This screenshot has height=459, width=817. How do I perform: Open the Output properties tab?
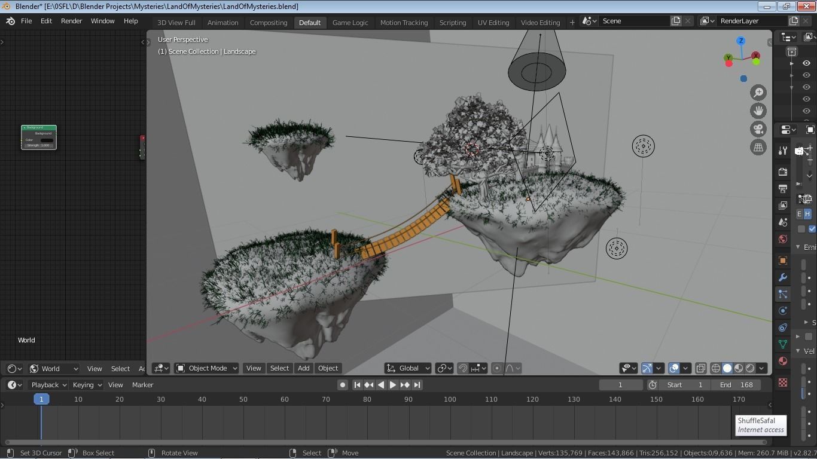pyautogui.click(x=782, y=189)
